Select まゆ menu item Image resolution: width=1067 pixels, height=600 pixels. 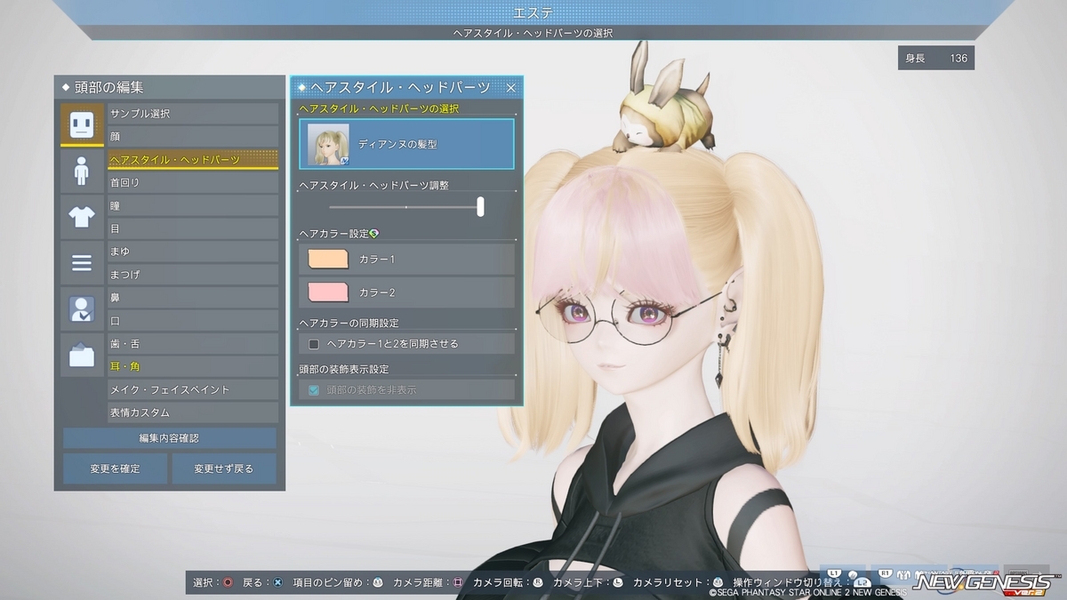(x=193, y=252)
